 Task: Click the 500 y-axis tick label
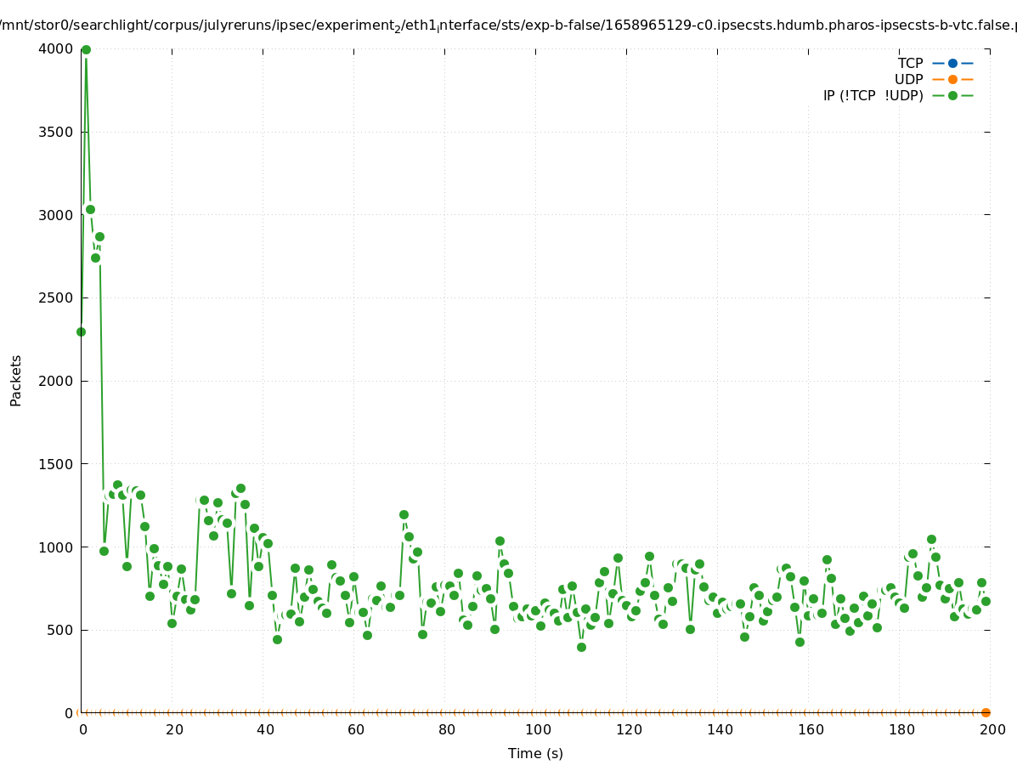(x=59, y=630)
